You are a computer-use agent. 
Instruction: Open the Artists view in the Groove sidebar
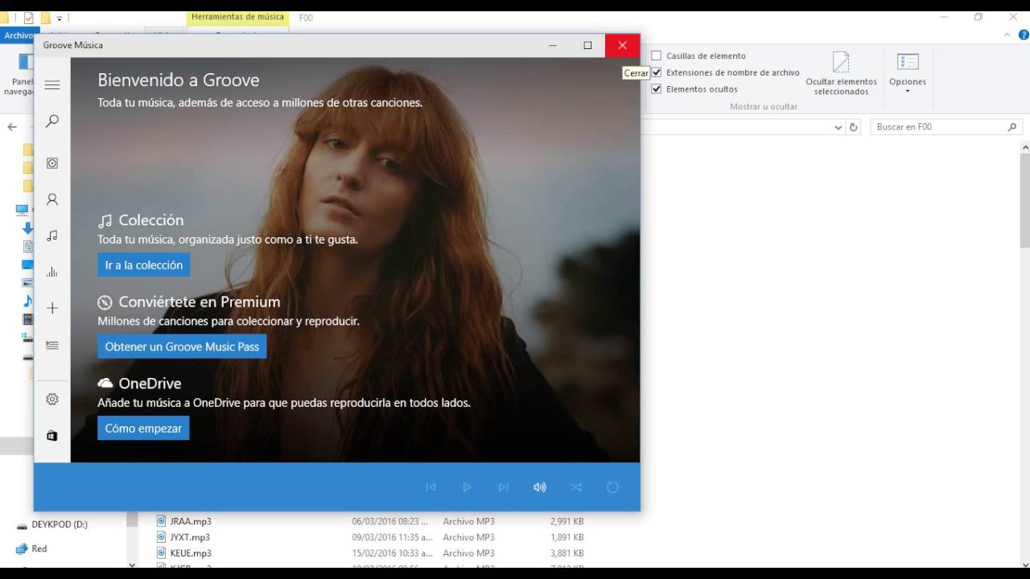(52, 199)
